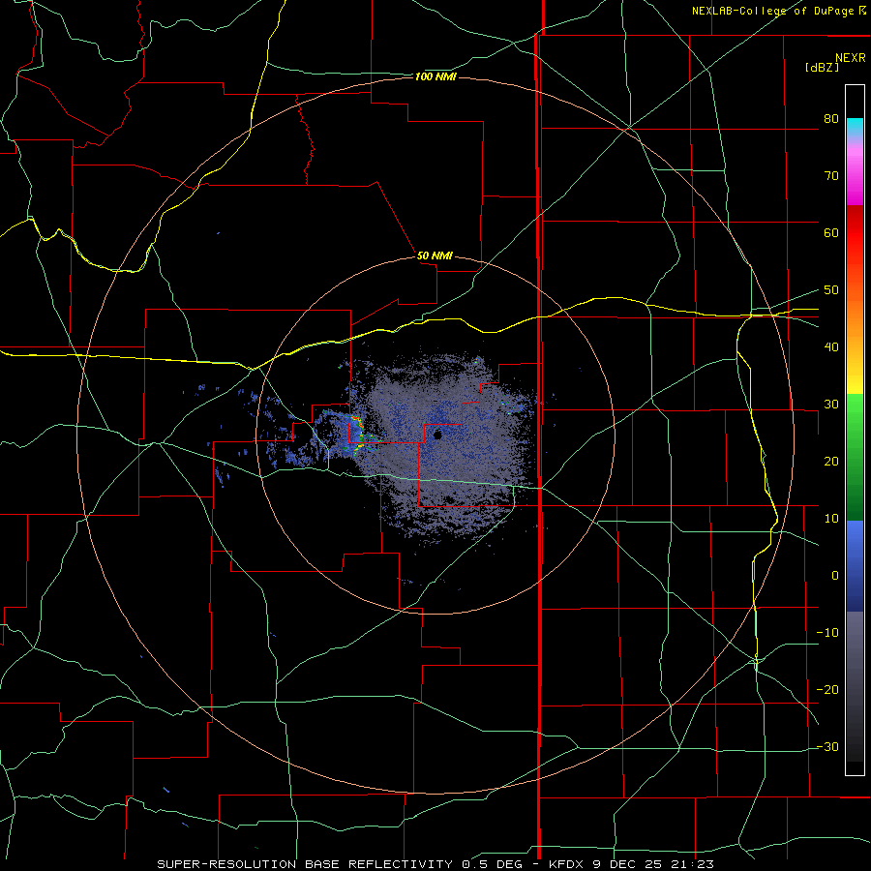Click the KFDX 9 DEC 25 21:23 timestamp
This screenshot has width=871, height=871.
631,864
